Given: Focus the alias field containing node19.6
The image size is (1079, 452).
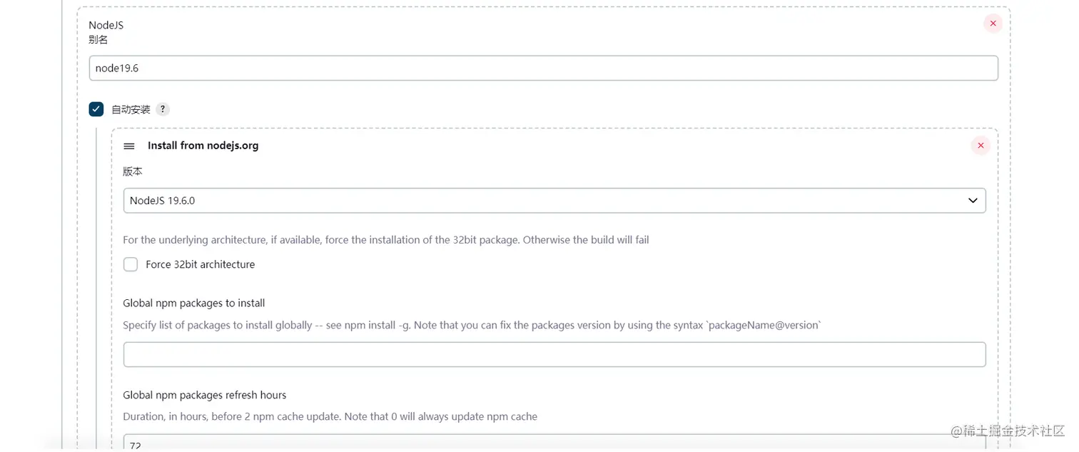Looking at the screenshot, I should (544, 68).
